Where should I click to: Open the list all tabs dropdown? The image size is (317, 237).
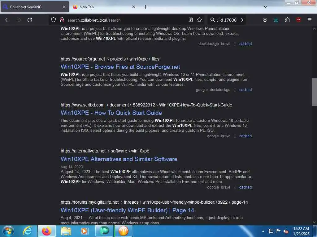pos(266,7)
